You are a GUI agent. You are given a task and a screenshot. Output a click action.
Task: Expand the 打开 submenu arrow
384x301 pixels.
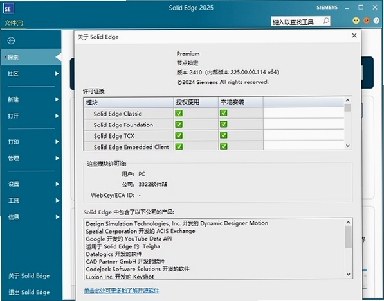(57, 116)
